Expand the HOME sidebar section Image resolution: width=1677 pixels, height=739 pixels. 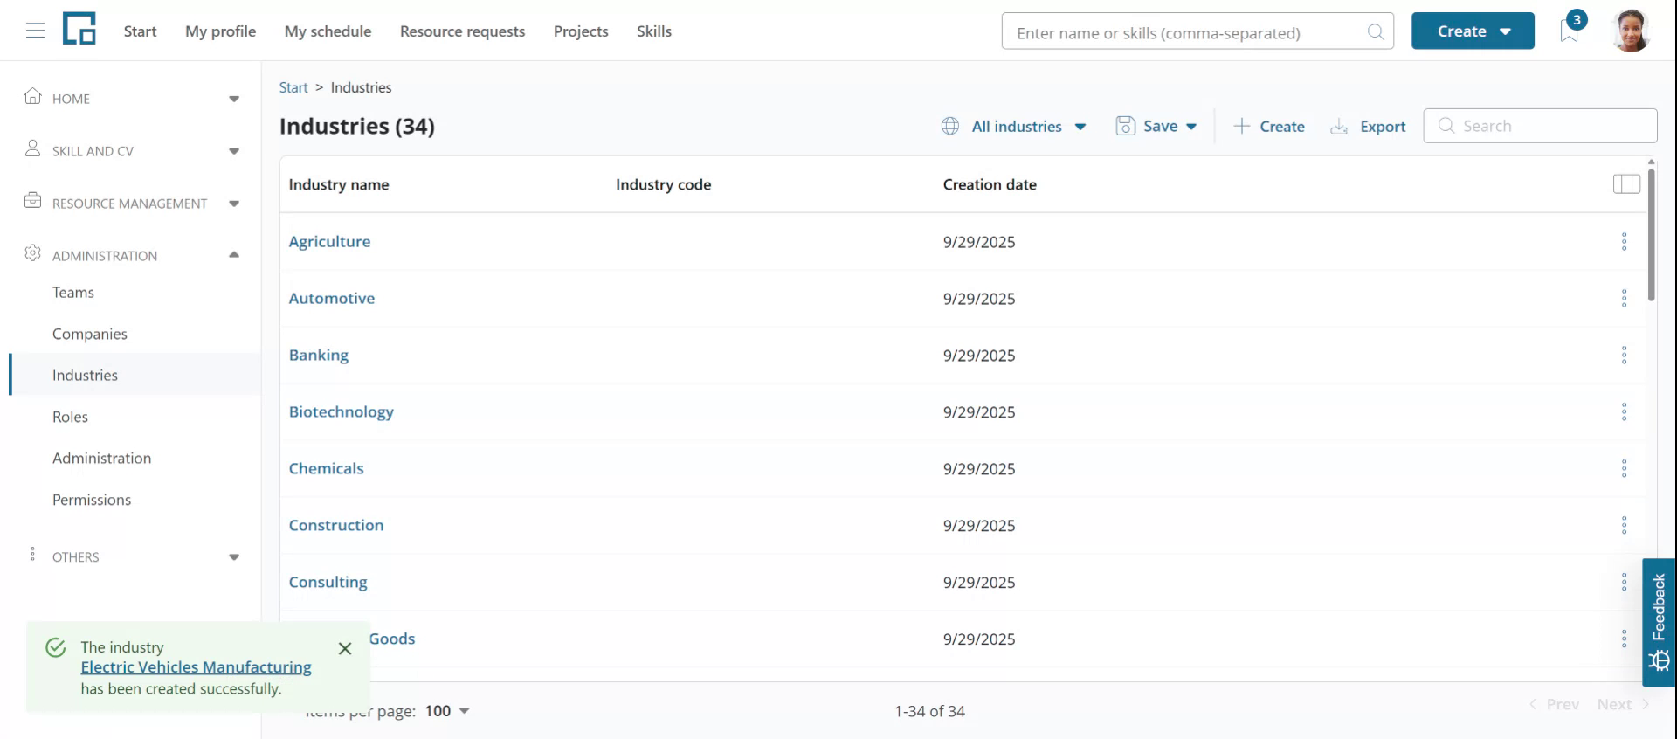(234, 99)
